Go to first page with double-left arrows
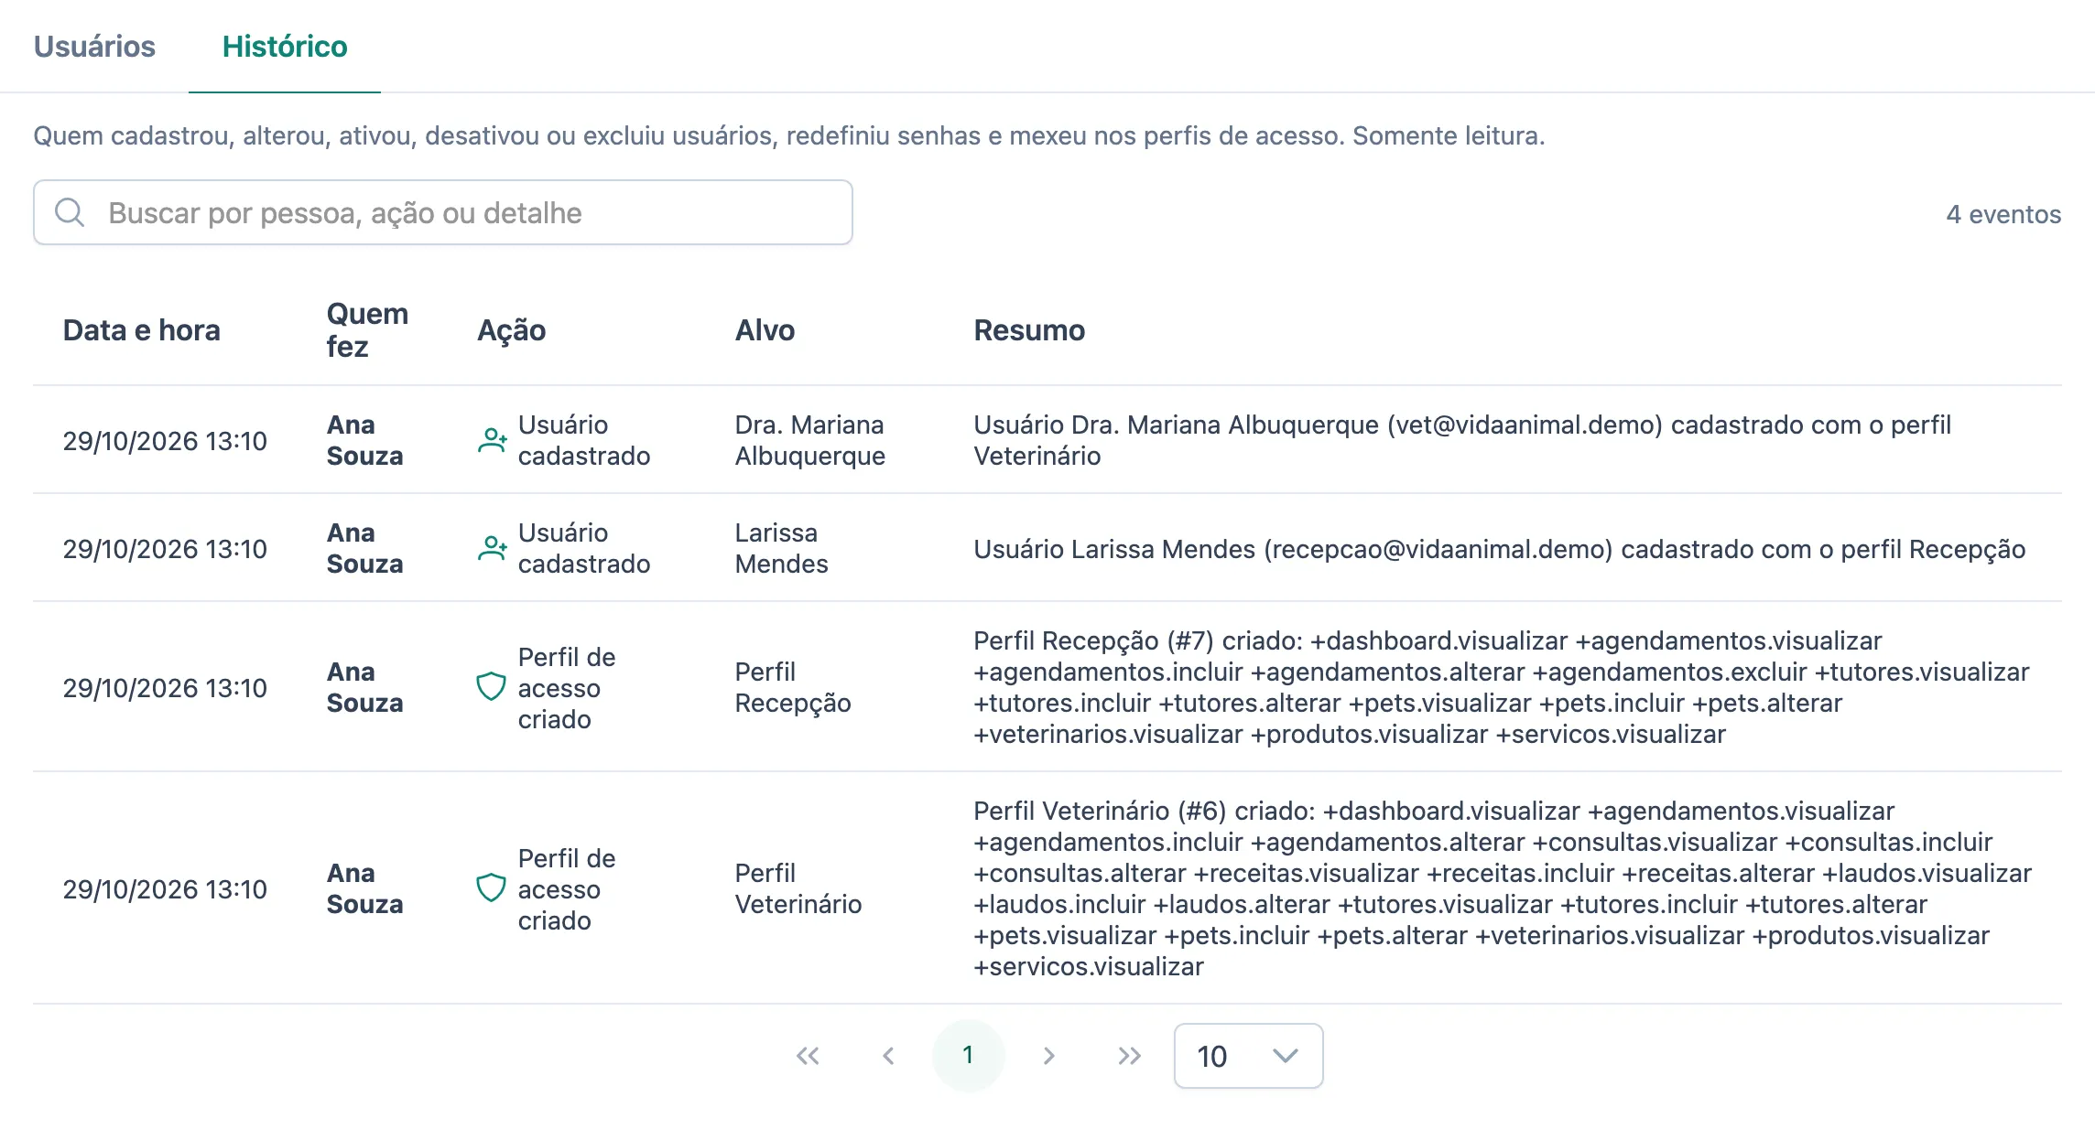Screen dimensions: 2095x1140 [x=808, y=1056]
